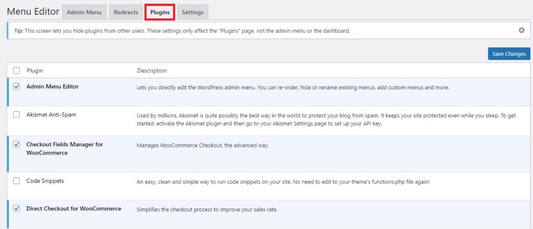This screenshot has width=533, height=229.
Task: Open the Admin Menu tab
Action: click(x=84, y=12)
